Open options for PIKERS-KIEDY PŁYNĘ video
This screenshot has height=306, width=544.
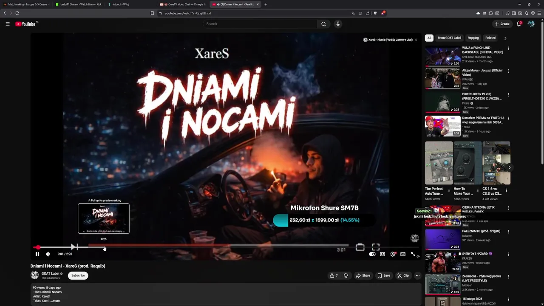coord(508,95)
